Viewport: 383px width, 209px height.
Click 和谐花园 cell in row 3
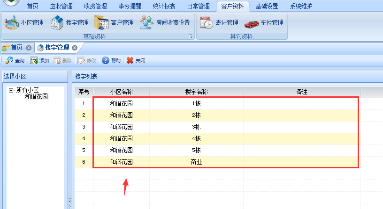[122, 127]
